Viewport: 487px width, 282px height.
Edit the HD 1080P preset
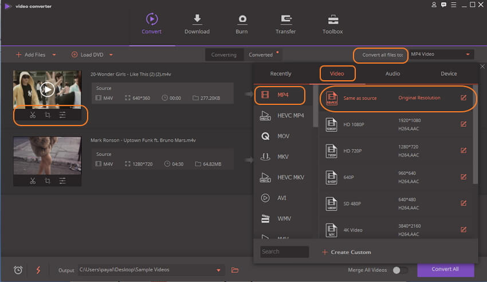[x=464, y=124]
